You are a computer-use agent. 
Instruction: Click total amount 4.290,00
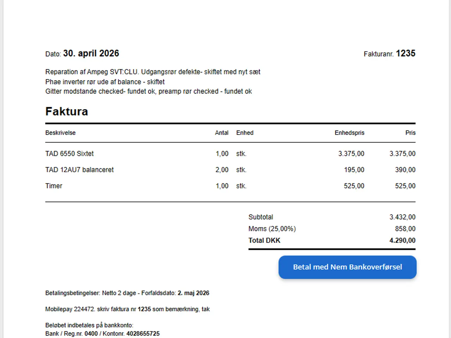pos(402,240)
